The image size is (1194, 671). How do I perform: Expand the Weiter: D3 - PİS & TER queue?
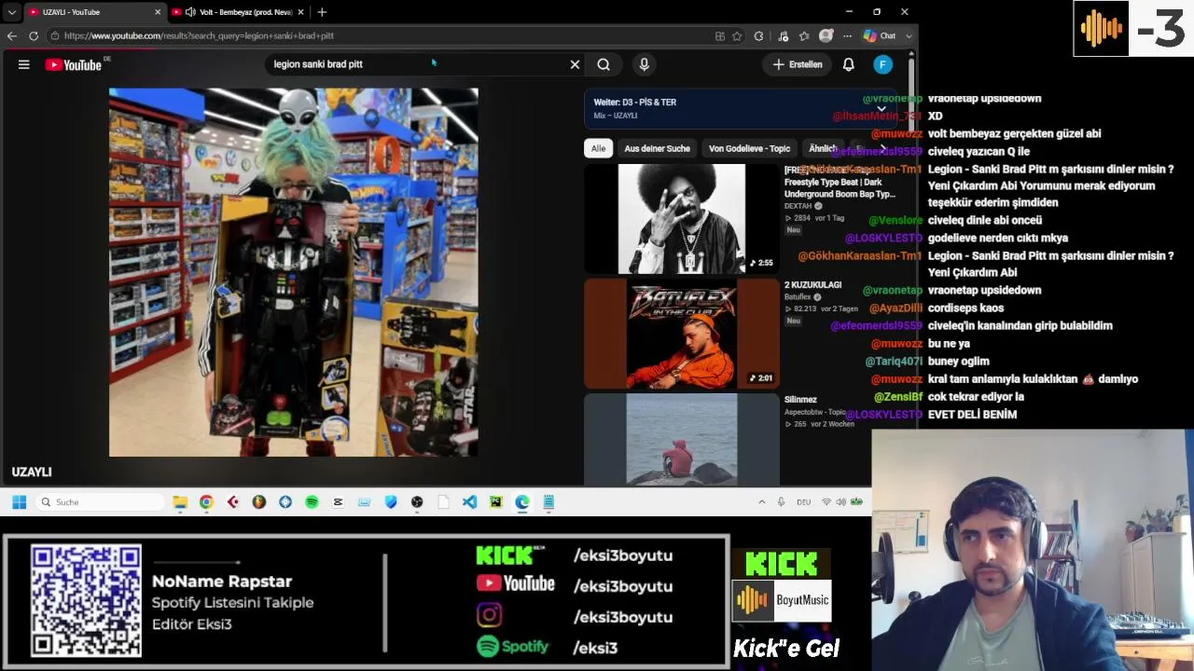pos(881,109)
